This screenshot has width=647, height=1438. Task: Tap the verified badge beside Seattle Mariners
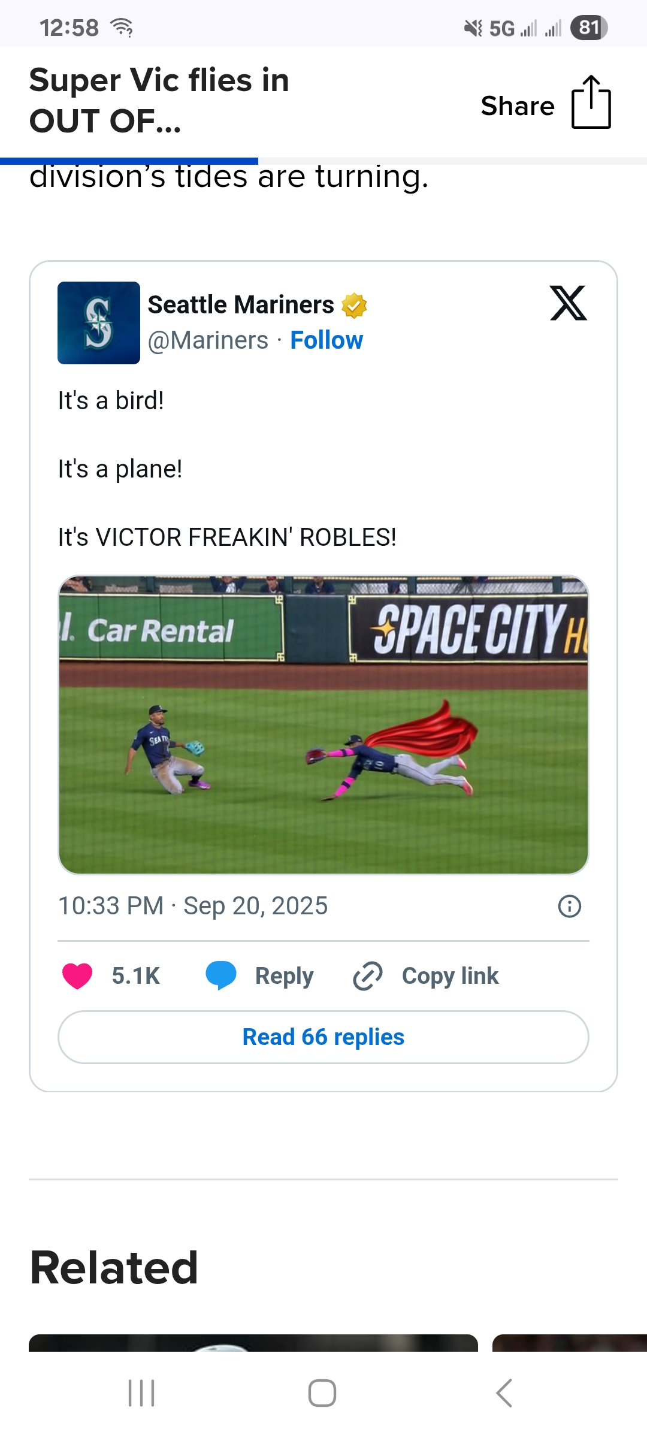tap(354, 306)
